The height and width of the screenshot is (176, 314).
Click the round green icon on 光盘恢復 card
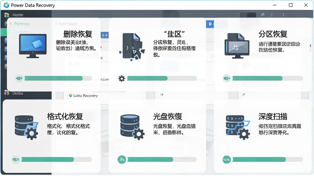tap(122, 159)
